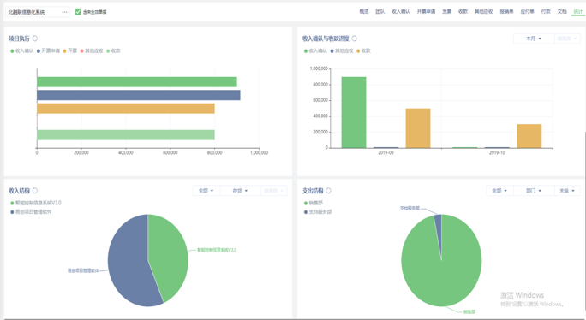Select the 统计 tab
Viewport: 586px width, 320px height.
pos(578,12)
